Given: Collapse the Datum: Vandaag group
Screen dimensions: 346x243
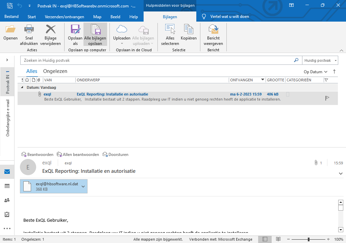Looking at the screenshot, I should coord(22,87).
